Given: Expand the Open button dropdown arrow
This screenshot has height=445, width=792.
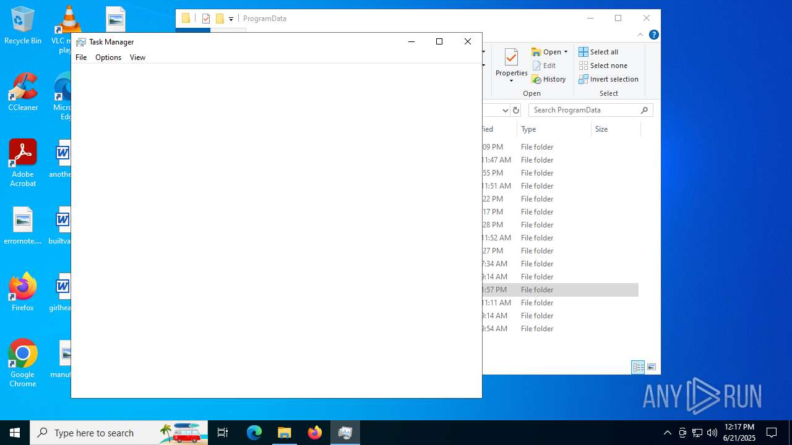Looking at the screenshot, I should pos(566,52).
